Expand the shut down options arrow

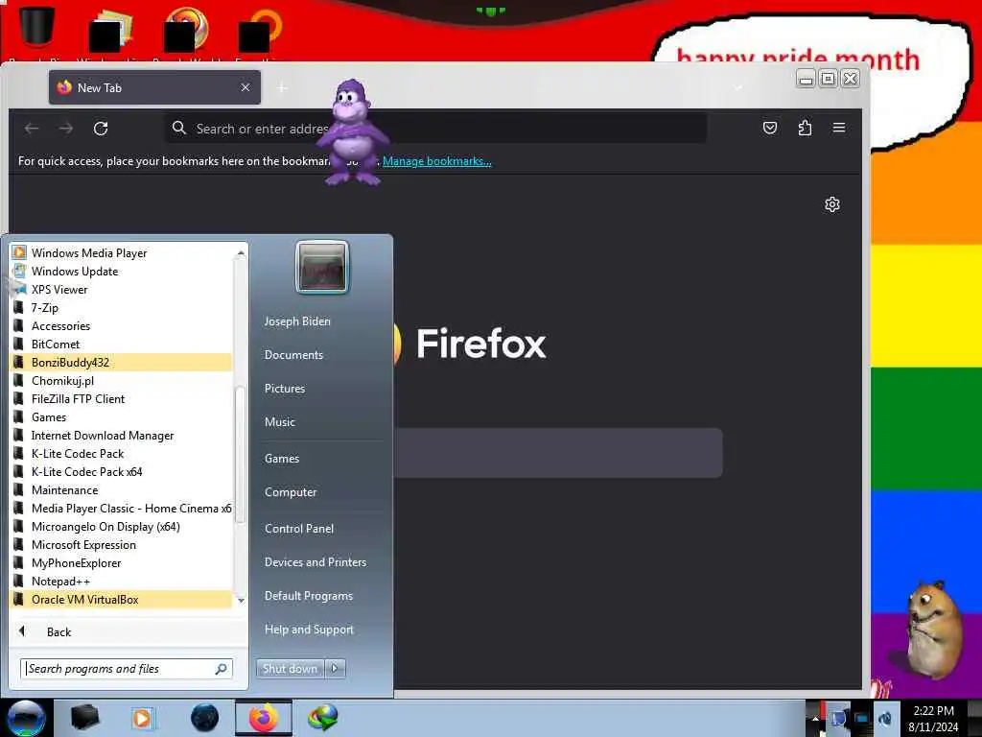[x=335, y=669]
